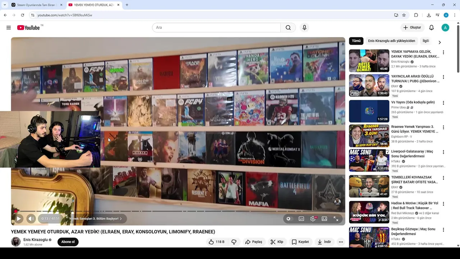Click the search input field Ara
This screenshot has width=460, height=259.
tap(216, 28)
